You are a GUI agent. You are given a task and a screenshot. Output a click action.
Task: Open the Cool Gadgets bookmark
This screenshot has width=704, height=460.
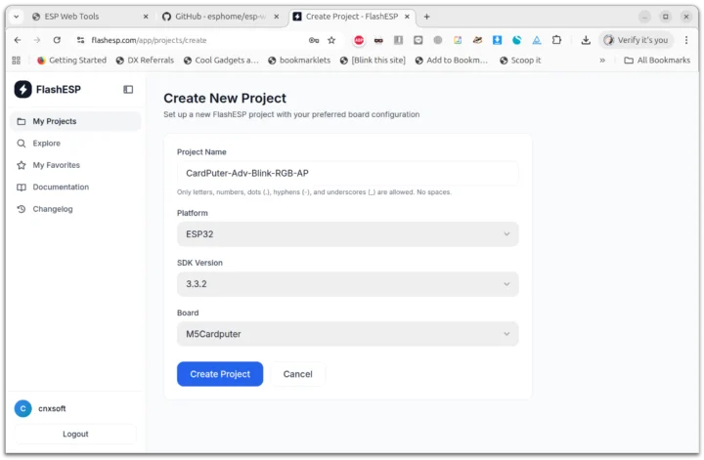pos(221,61)
